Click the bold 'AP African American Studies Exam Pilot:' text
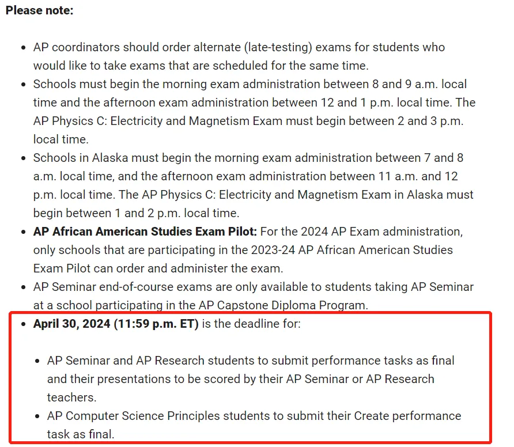Image resolution: width=514 pixels, height=447 pixels. pyautogui.click(x=145, y=232)
